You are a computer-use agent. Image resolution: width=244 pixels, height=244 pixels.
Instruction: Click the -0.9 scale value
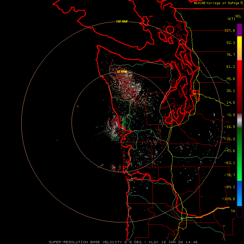[x=231, y=115]
